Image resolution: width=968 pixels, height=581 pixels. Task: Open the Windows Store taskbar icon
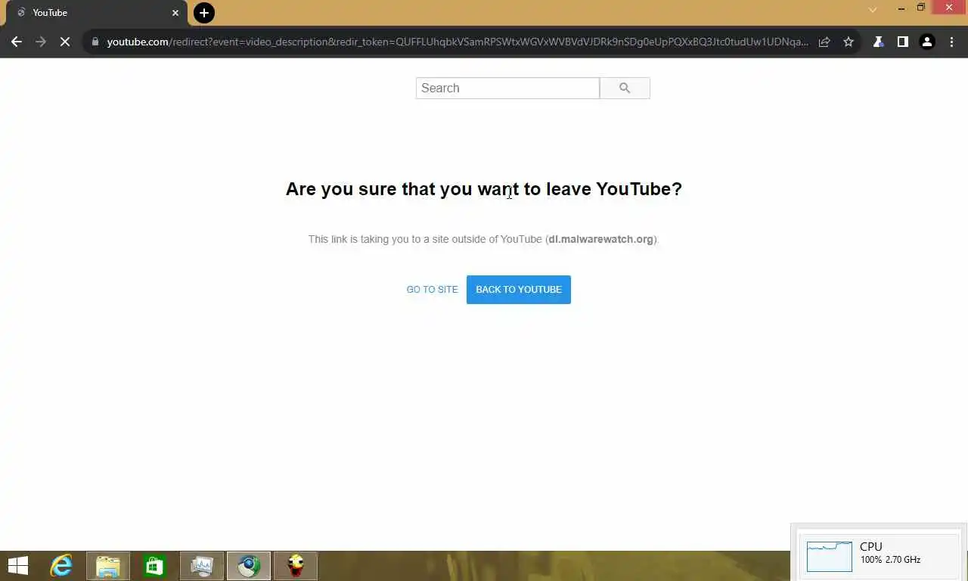pyautogui.click(x=155, y=566)
